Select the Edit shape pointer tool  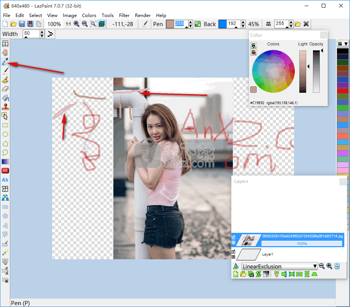(5, 116)
